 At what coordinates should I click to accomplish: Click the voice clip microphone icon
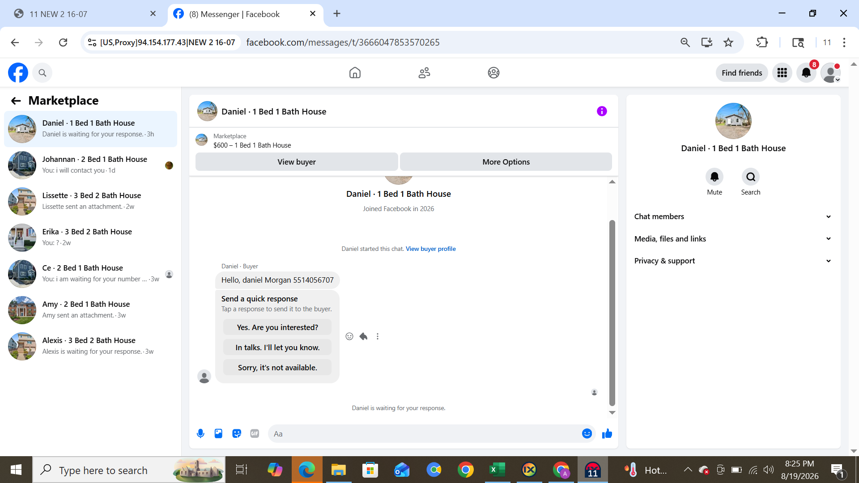(200, 433)
